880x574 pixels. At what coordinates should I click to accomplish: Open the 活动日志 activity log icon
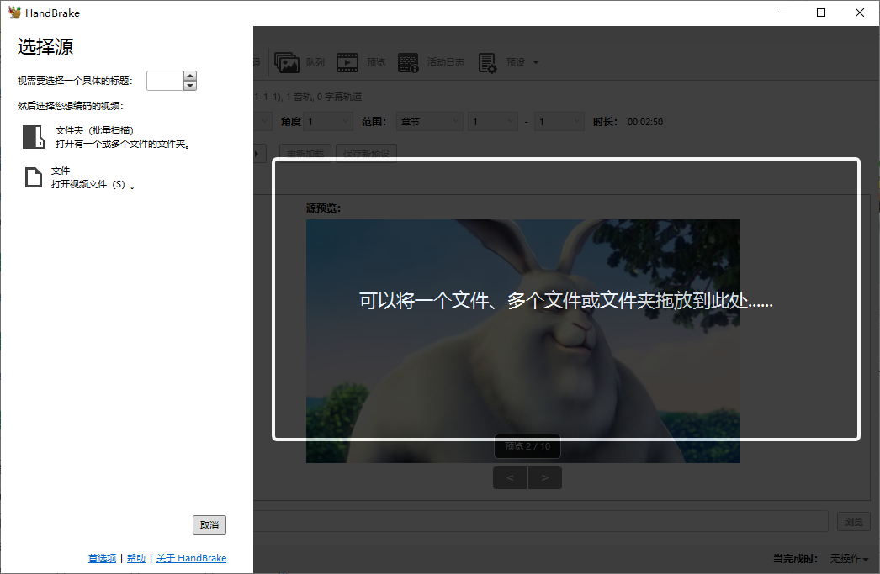(408, 62)
